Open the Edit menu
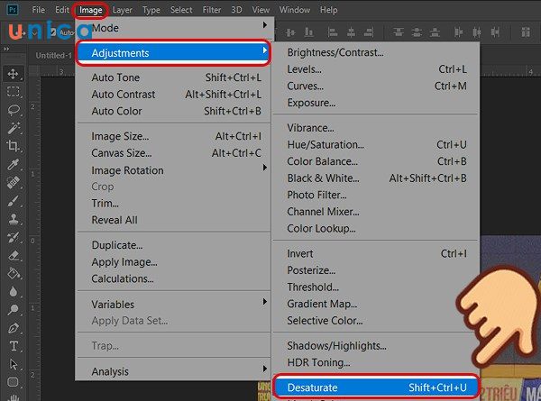The height and width of the screenshot is (401, 541). (62, 10)
